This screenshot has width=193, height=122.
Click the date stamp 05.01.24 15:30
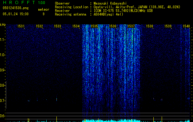click(x=16, y=14)
